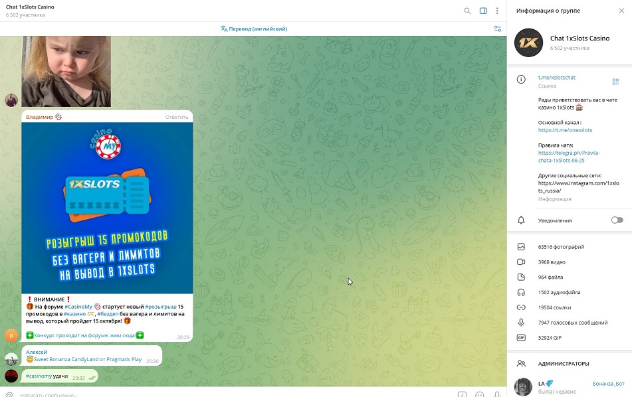Click the #бездеп hashtag
This screenshot has width=632, height=397.
pyautogui.click(x=108, y=314)
